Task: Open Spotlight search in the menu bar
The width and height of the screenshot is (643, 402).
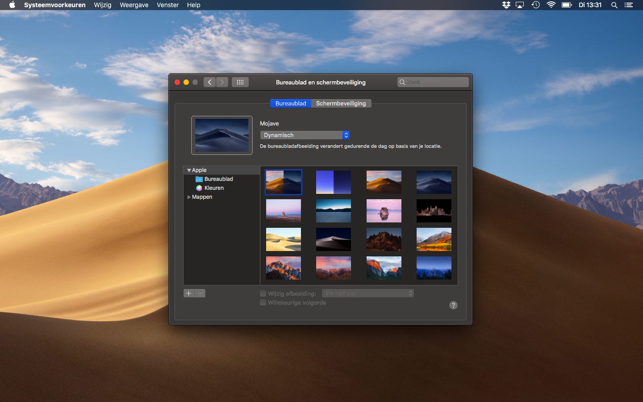Action: 614,5
